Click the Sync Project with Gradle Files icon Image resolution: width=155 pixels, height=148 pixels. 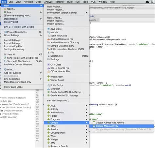pos(5,58)
